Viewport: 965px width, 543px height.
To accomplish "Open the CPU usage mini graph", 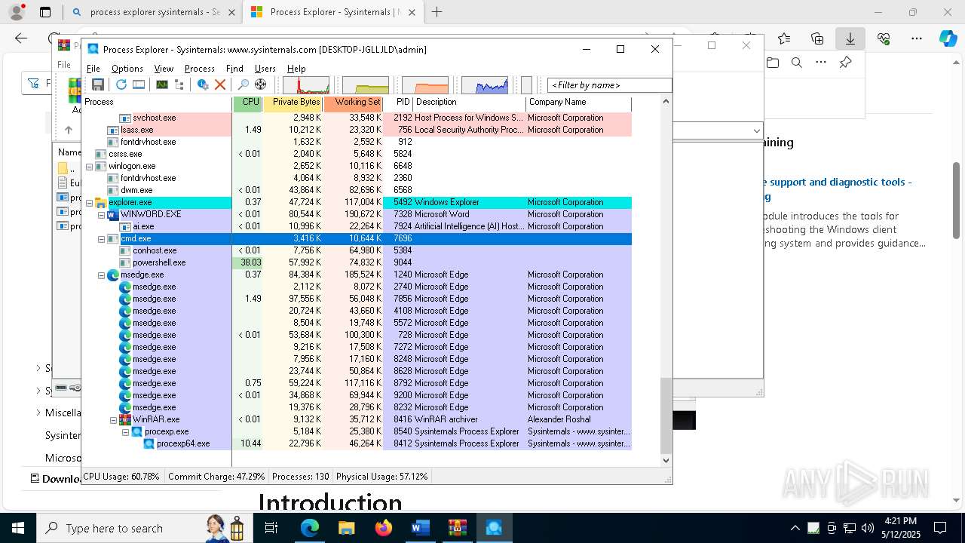I will (306, 85).
